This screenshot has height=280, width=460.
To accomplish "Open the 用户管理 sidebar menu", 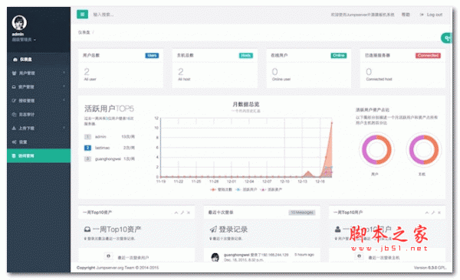I will click(x=38, y=73).
